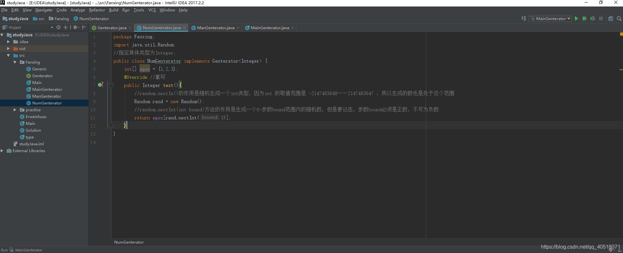This screenshot has width=623, height=253.
Task: Fold the text() method at line 7
Action: coord(111,85)
